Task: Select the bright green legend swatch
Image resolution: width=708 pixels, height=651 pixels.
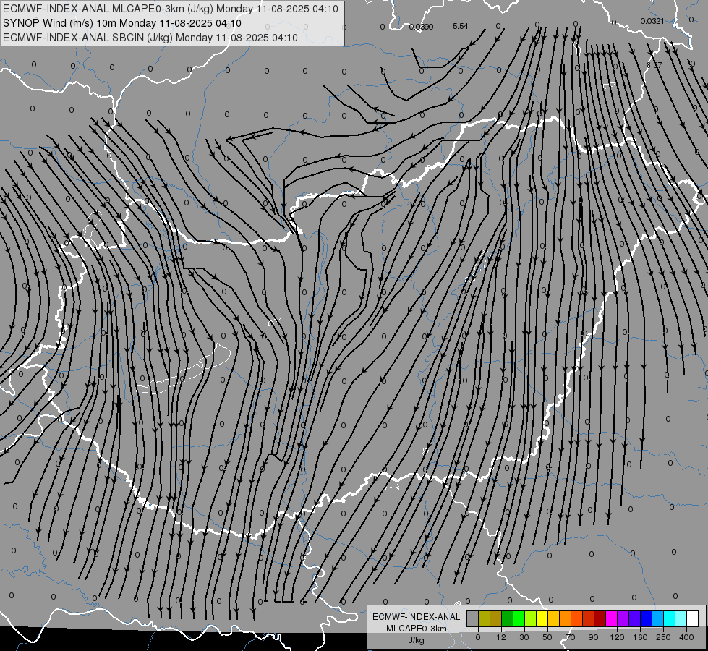Action: pos(519,618)
